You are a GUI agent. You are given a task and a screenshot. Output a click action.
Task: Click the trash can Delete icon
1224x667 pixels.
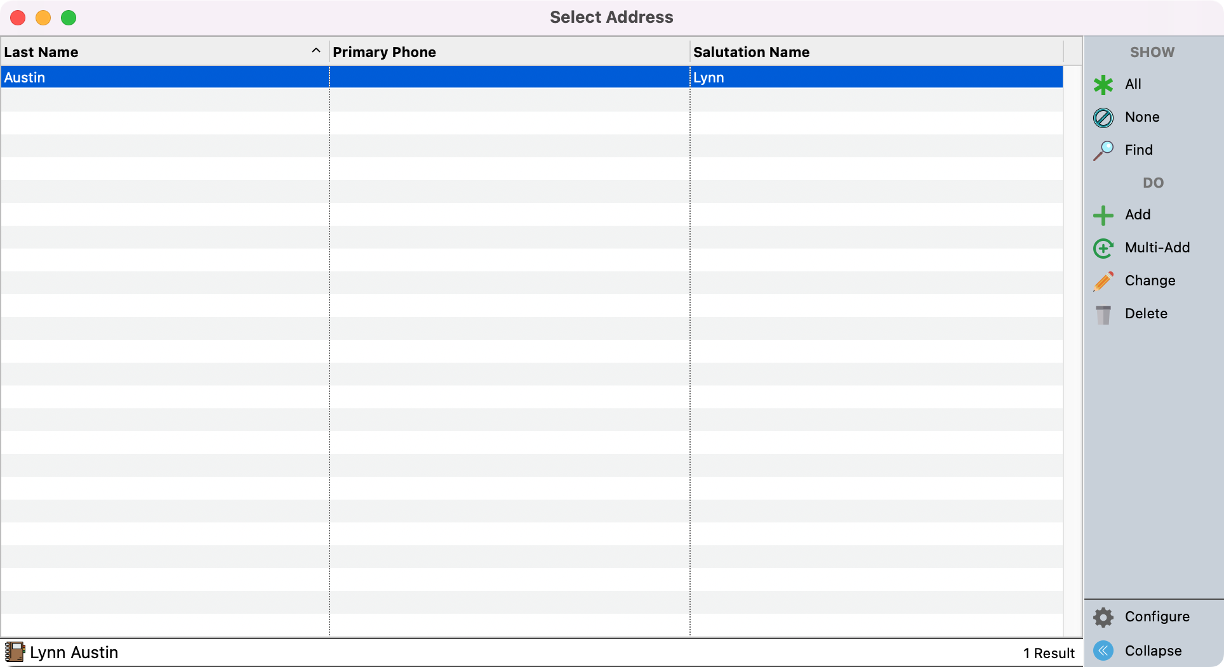pos(1103,314)
